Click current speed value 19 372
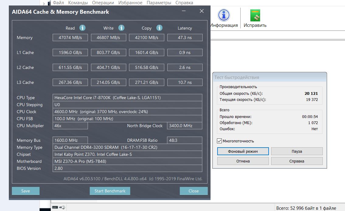 click(312, 100)
